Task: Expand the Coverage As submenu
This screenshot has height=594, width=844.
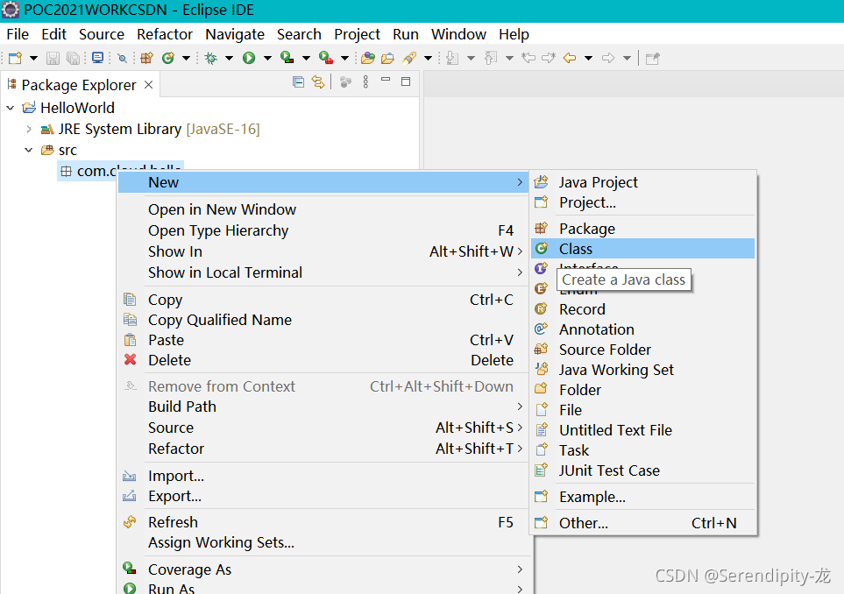Action: point(323,569)
